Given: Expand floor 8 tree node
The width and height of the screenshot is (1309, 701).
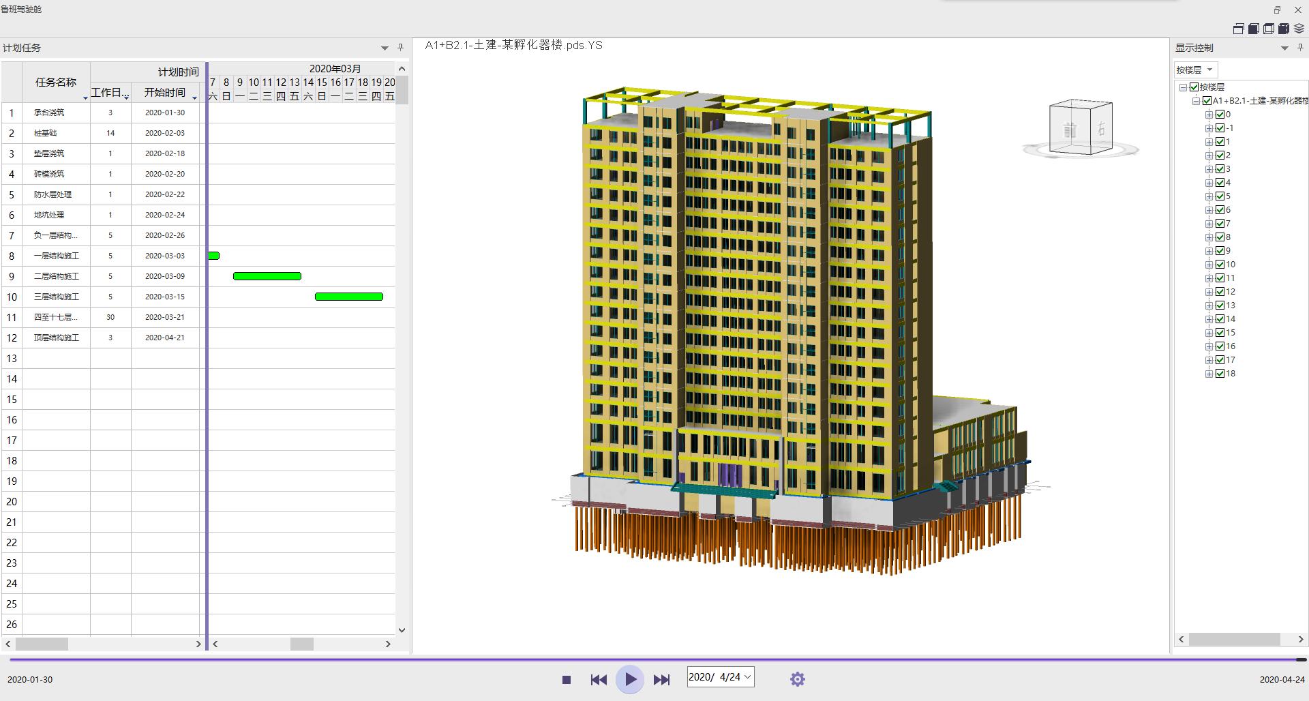Looking at the screenshot, I should [1209, 237].
